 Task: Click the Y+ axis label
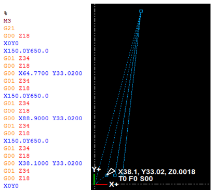(96, 169)
